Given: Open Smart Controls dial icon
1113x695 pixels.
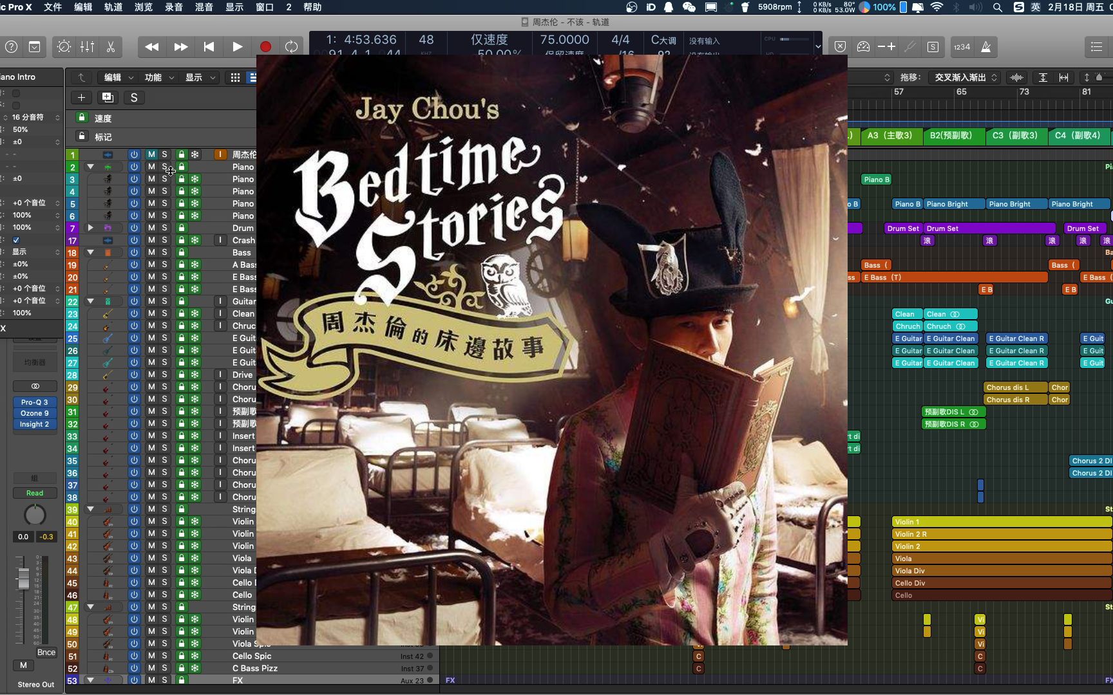Looking at the screenshot, I should coord(64,47).
